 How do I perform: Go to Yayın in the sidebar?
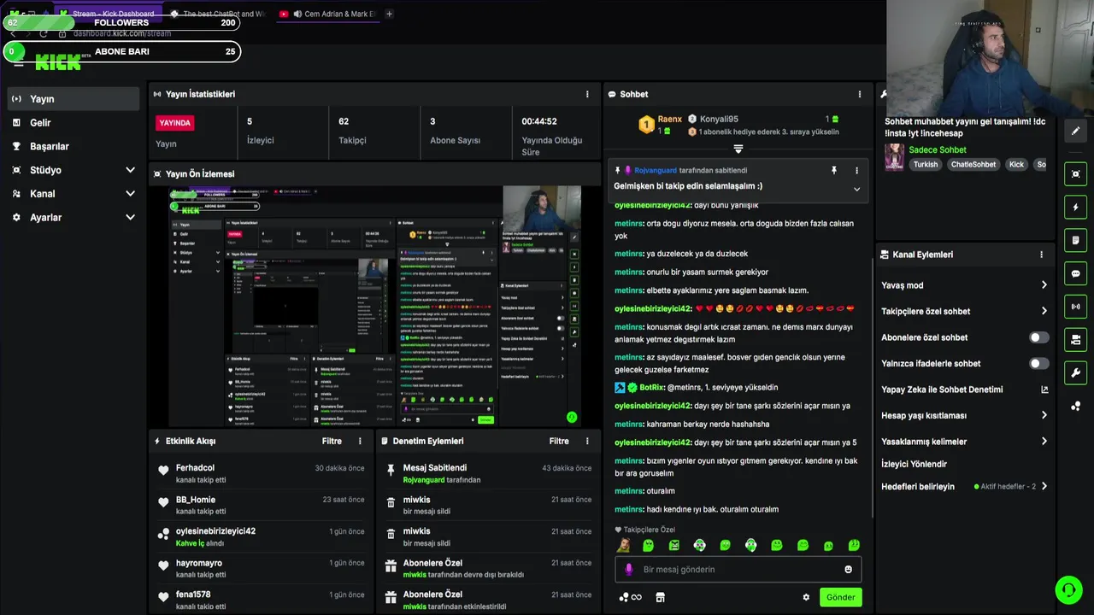coord(73,99)
